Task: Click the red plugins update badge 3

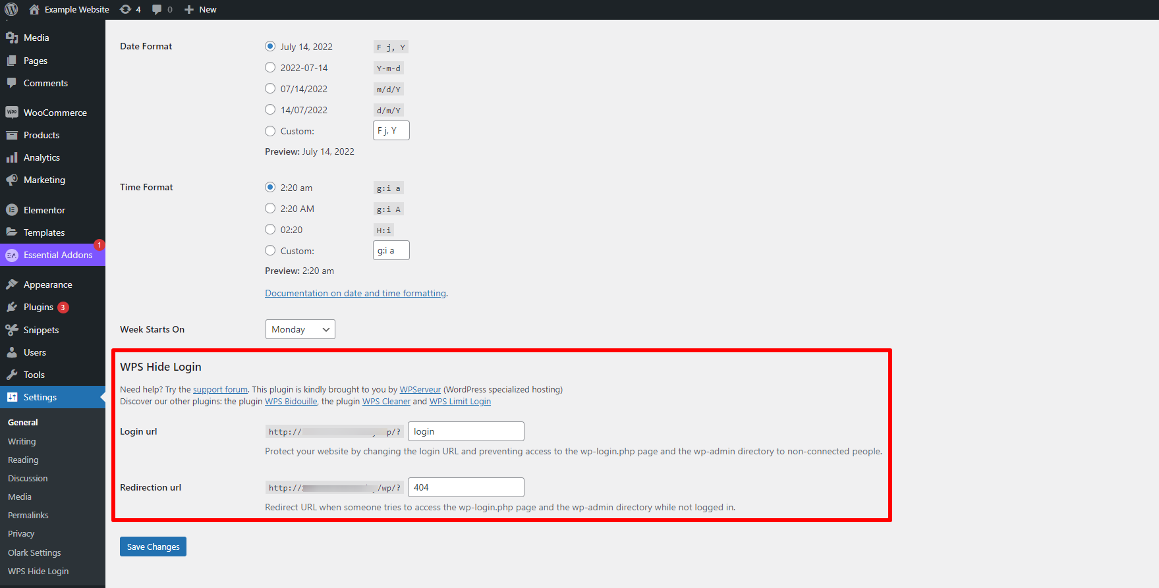Action: pyautogui.click(x=63, y=307)
